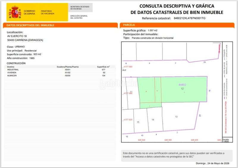Viewport: 238px width, 168px height.
Task: Click "/00/00" in the ALMACEN row
Action: pos(68,76)
